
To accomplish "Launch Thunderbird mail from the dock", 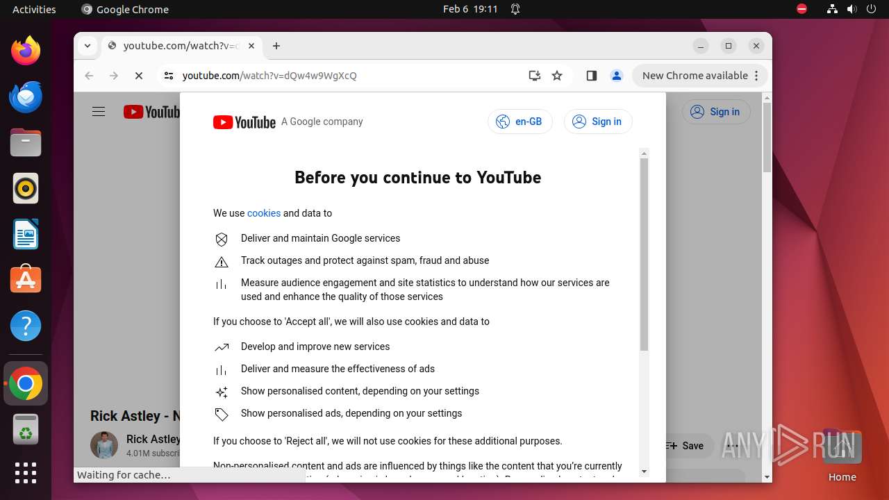I will (x=26, y=97).
